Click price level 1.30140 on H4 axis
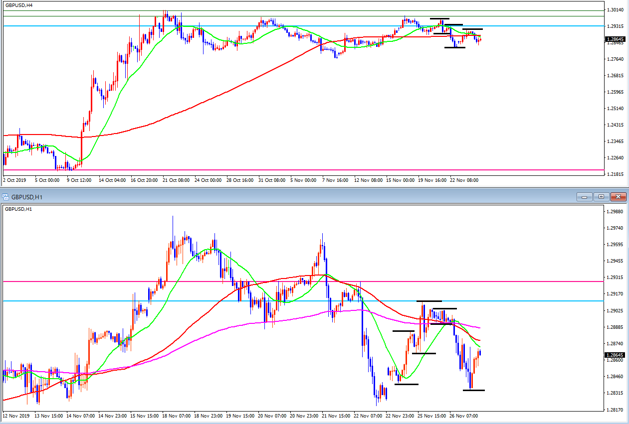Image resolution: width=629 pixels, height=424 pixels. pos(614,9)
